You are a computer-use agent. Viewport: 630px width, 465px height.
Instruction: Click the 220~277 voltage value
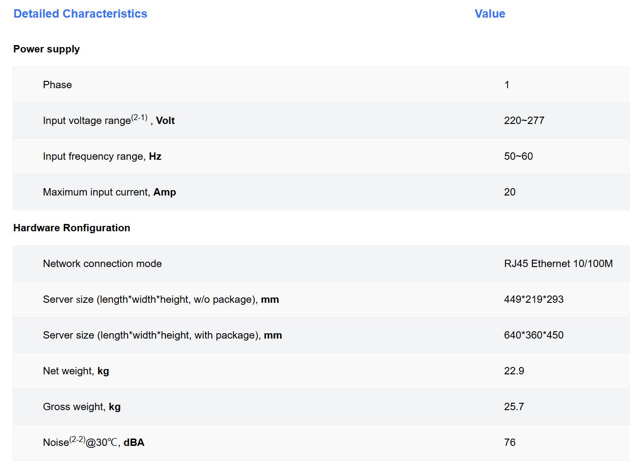[524, 121]
